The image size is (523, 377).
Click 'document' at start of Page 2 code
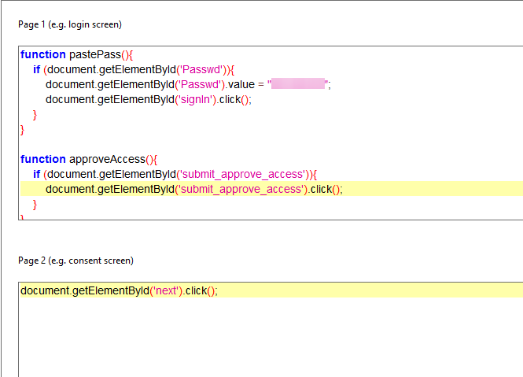[45, 290]
